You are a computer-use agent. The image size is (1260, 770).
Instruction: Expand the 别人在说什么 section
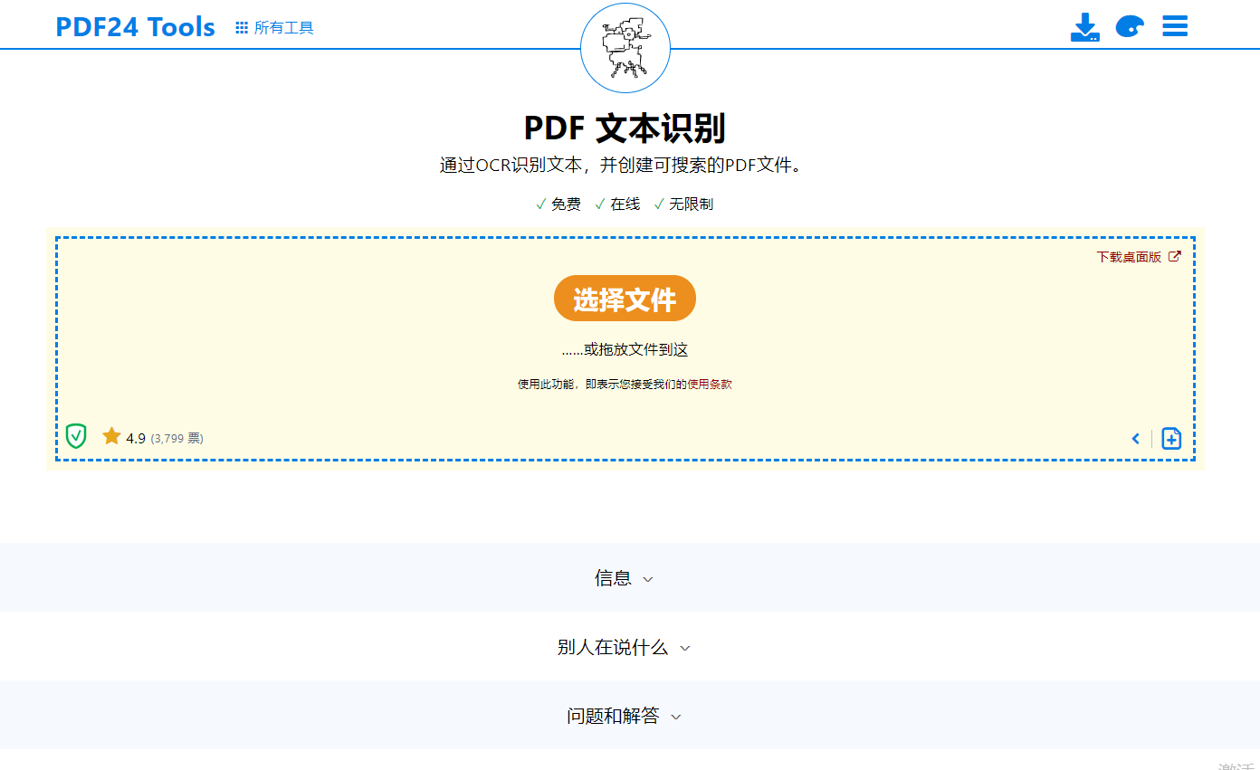tap(624, 647)
